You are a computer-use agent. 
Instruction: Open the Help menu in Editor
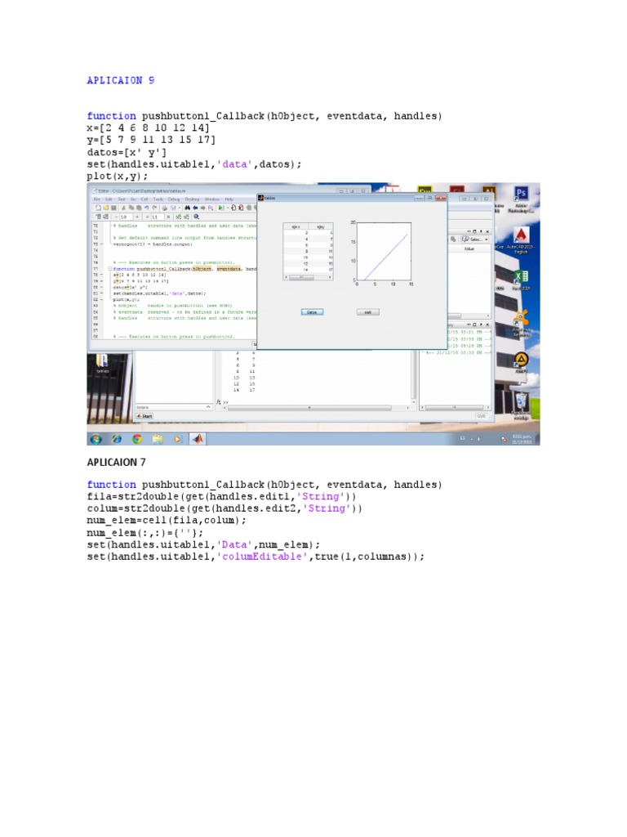pos(229,199)
